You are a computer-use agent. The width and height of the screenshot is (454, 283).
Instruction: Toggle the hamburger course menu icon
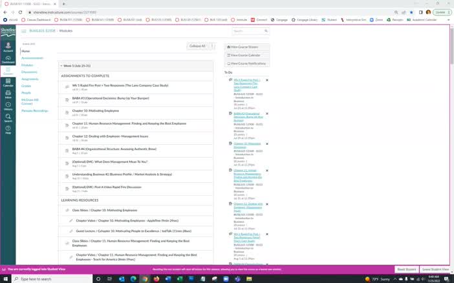(24, 31)
